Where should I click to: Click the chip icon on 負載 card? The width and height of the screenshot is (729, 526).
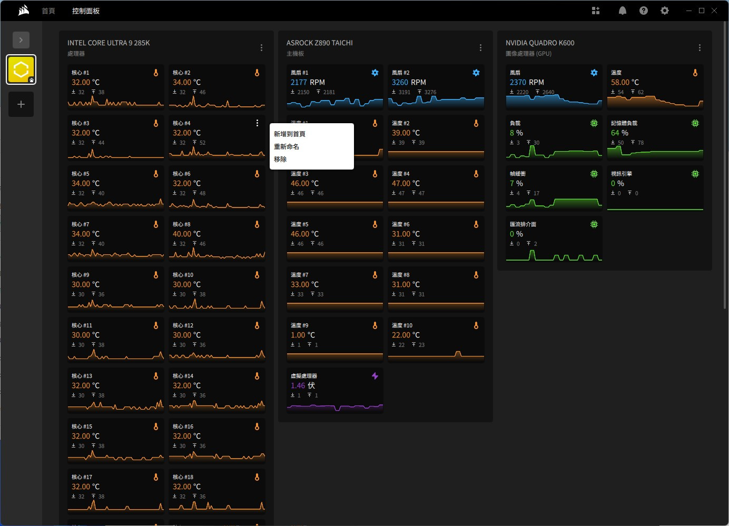(x=594, y=123)
